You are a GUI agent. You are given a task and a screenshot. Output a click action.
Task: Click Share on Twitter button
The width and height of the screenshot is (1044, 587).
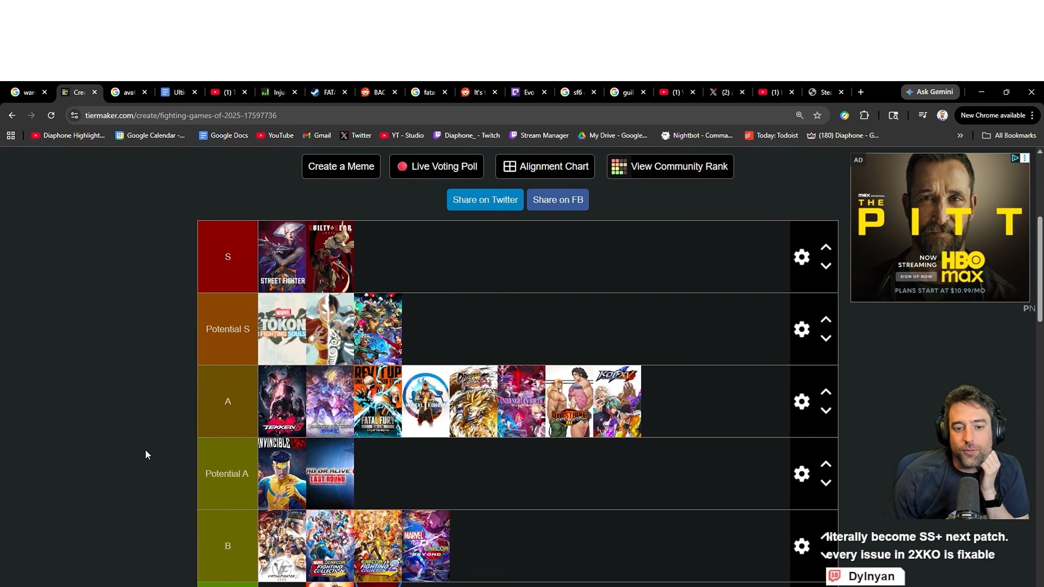[485, 200]
